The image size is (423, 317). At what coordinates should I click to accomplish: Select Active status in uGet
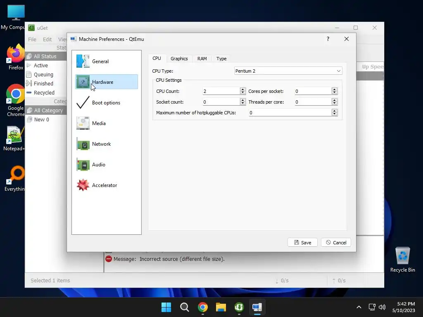pos(46,65)
